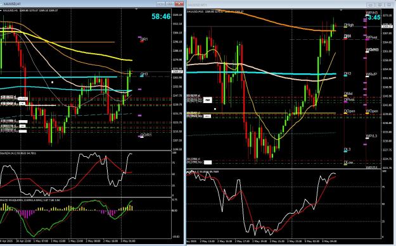Minimize the M15 chart window
Image resolution: width=396 pixels, height=246 pixels.
tap(371, 5)
